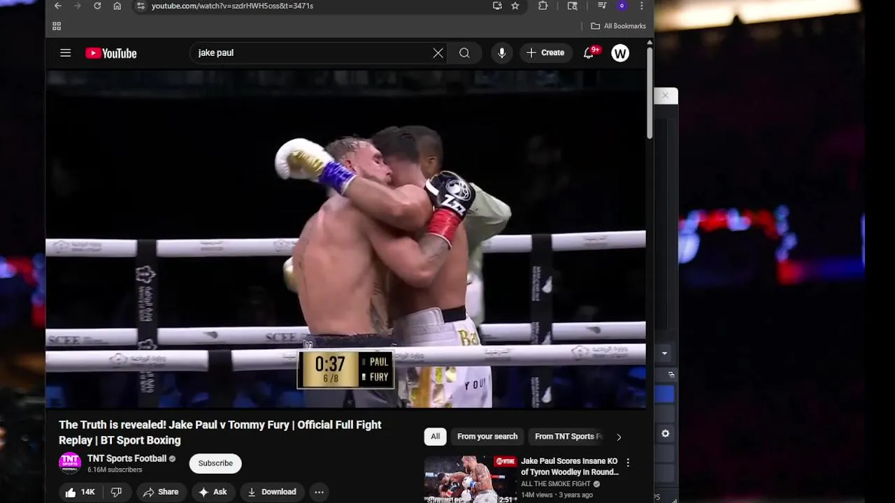Go to the YouTube home logo
895x503 pixels.
[111, 53]
